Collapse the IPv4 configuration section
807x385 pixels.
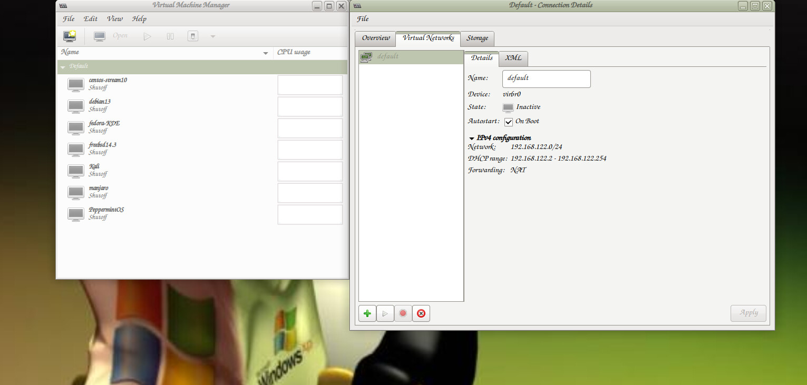click(472, 138)
